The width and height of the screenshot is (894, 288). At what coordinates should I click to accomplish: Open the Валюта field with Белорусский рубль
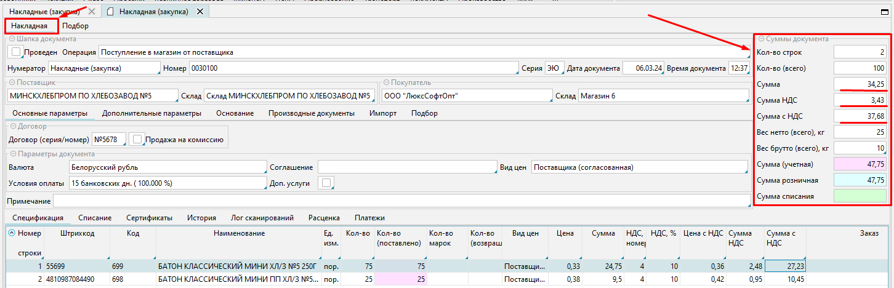(x=166, y=167)
